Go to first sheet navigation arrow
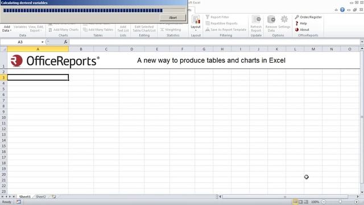This screenshot has width=364, height=205. 2,196
